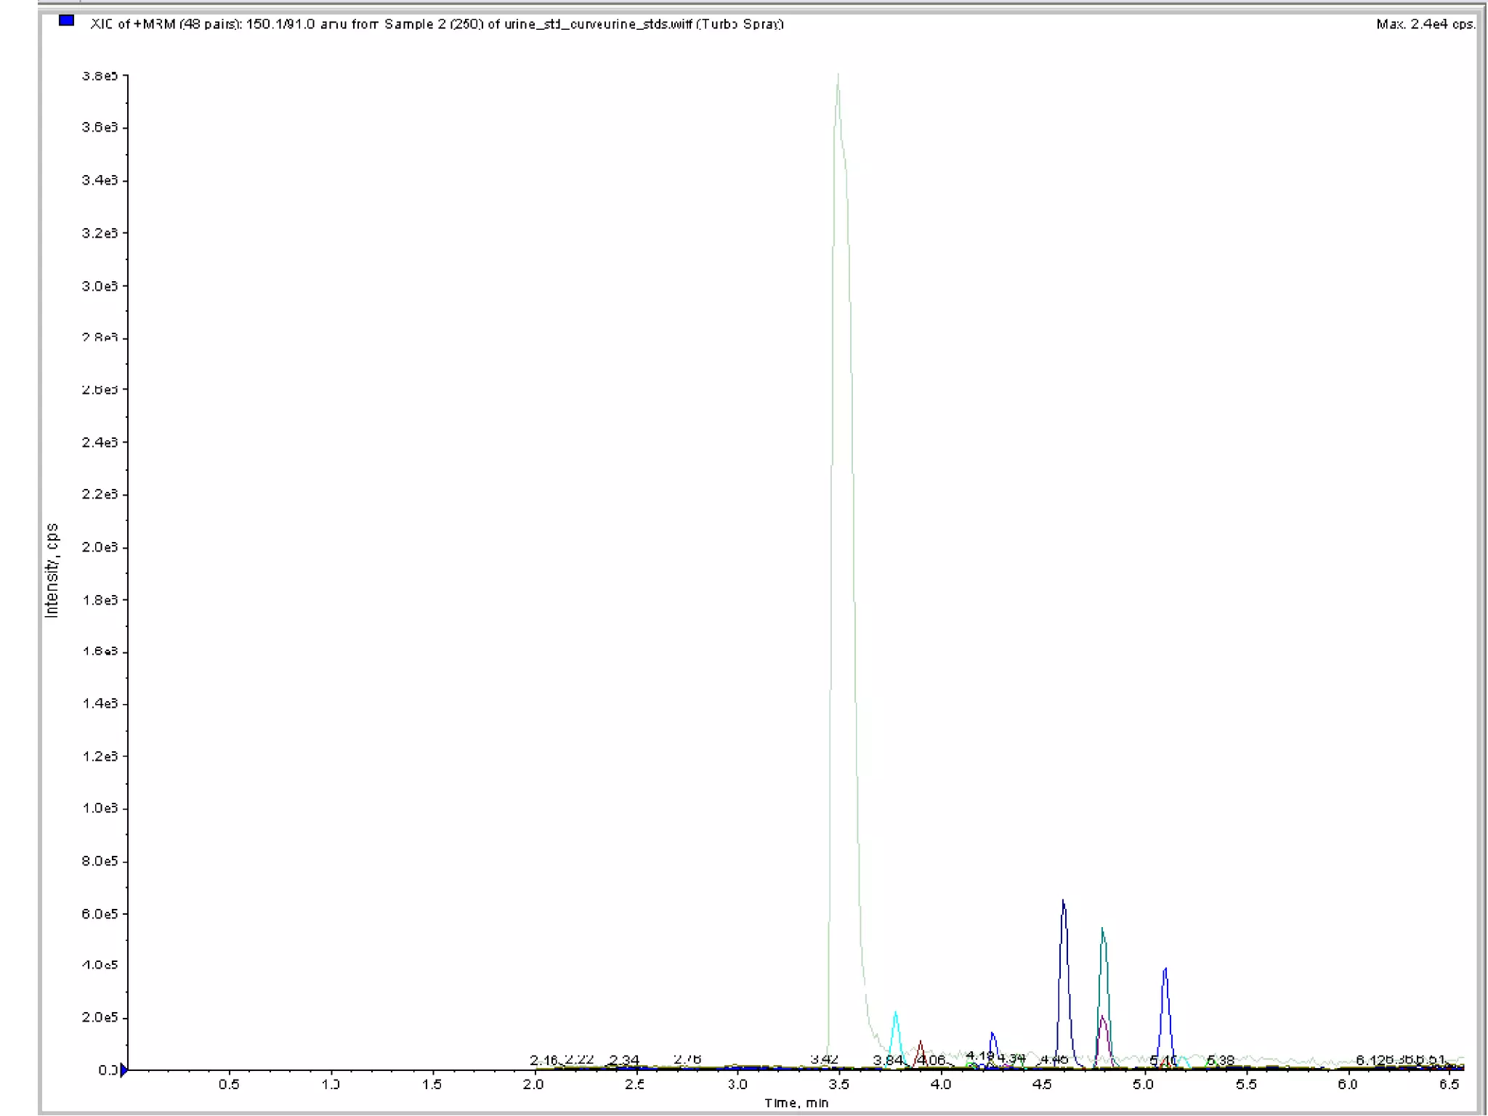Image resolution: width=1488 pixels, height=1116 pixels.
Task: Click the XIC of +MRM chromatogram title
Action: tap(436, 24)
